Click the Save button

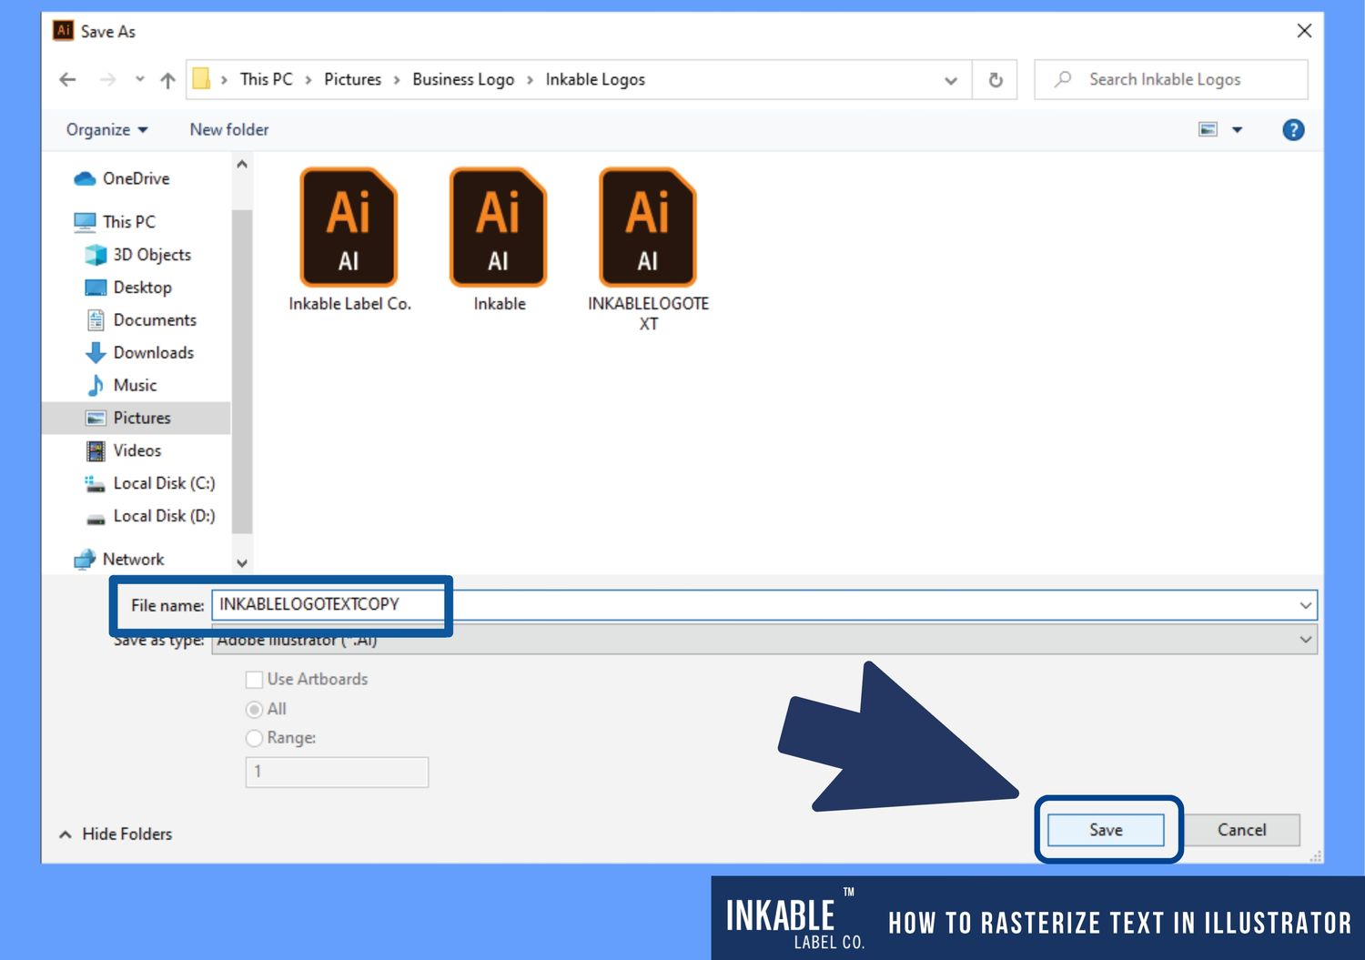click(x=1105, y=829)
